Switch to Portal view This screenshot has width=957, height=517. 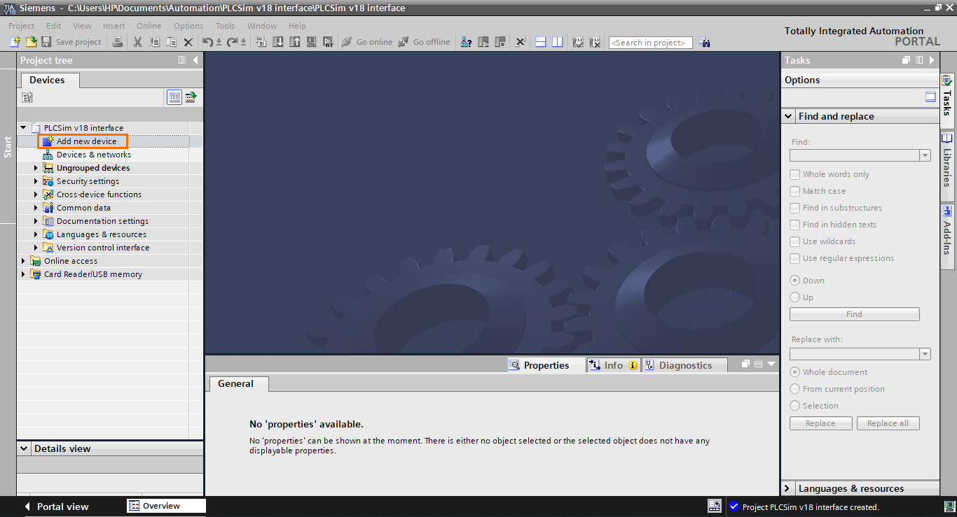point(63,506)
